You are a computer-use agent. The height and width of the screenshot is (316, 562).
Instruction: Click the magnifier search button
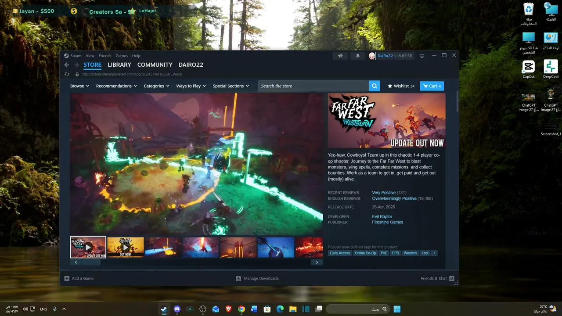click(x=374, y=86)
